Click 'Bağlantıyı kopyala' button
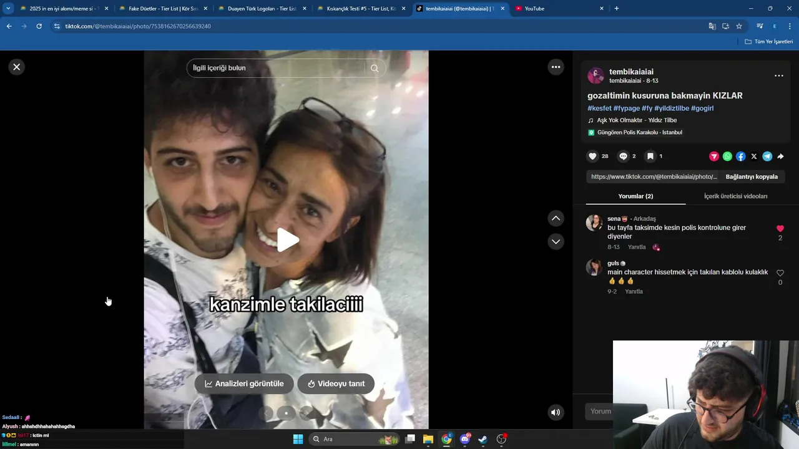The height and width of the screenshot is (449, 799). point(752,177)
